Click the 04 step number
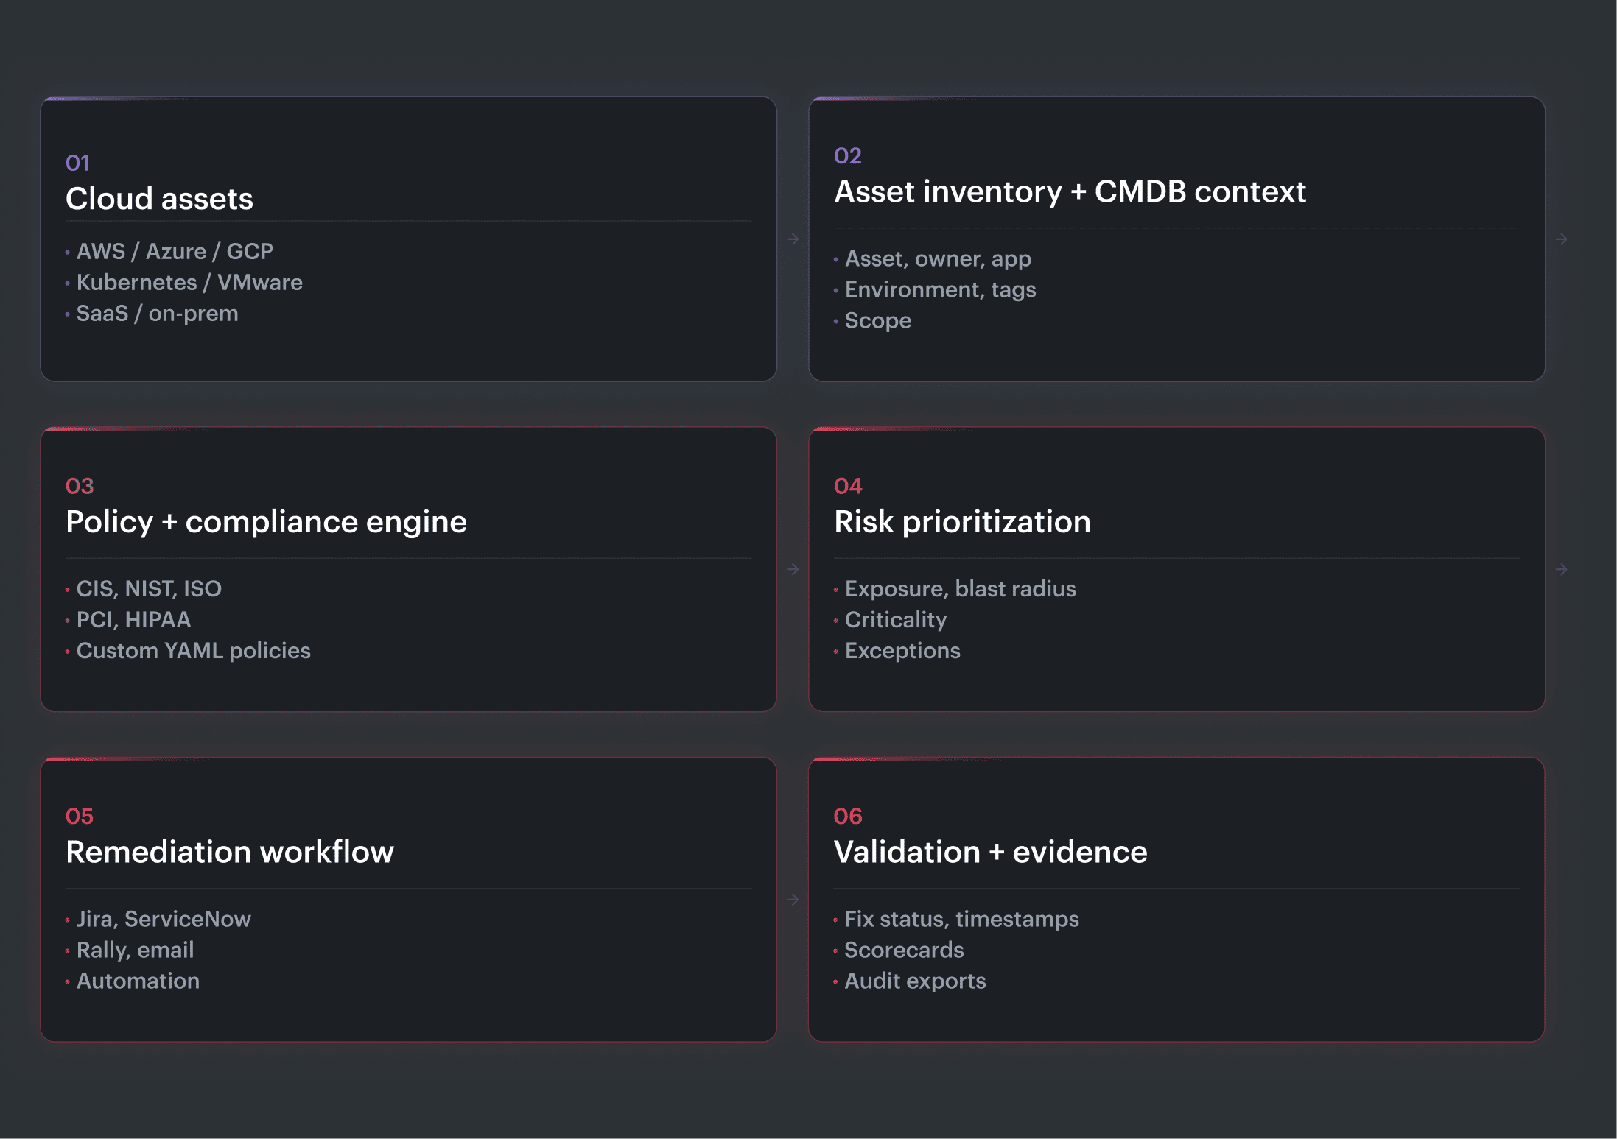1617x1139 pixels. click(848, 486)
